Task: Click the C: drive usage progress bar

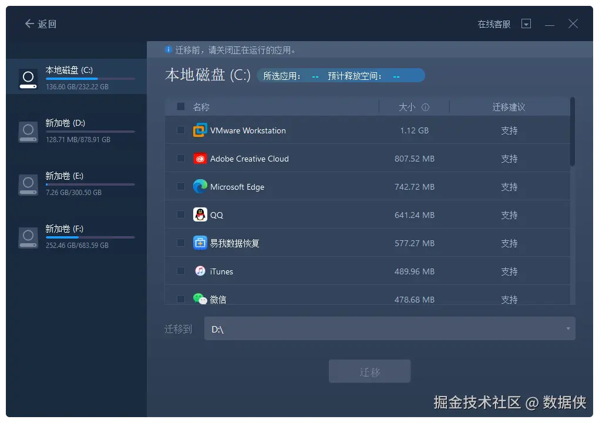Action: (x=90, y=79)
